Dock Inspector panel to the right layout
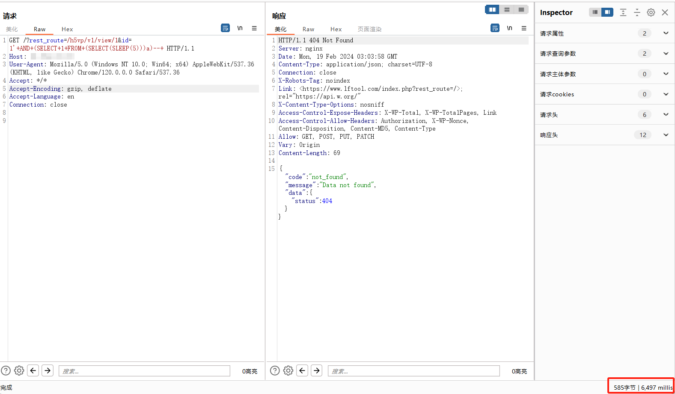 coord(607,12)
